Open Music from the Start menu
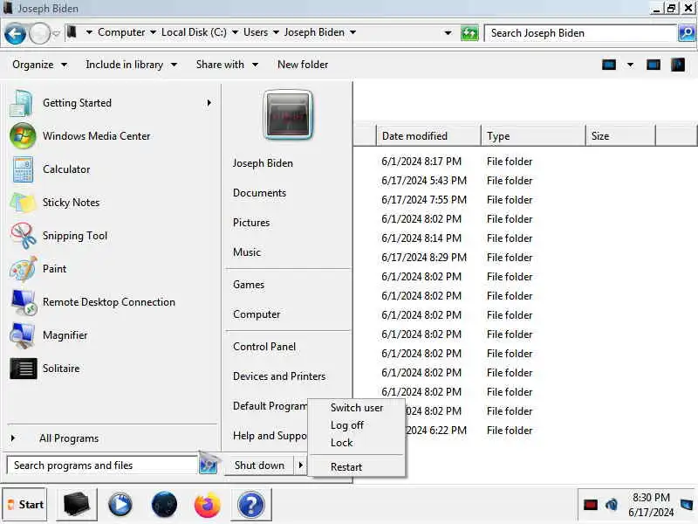The height and width of the screenshot is (524, 698). pyautogui.click(x=247, y=252)
